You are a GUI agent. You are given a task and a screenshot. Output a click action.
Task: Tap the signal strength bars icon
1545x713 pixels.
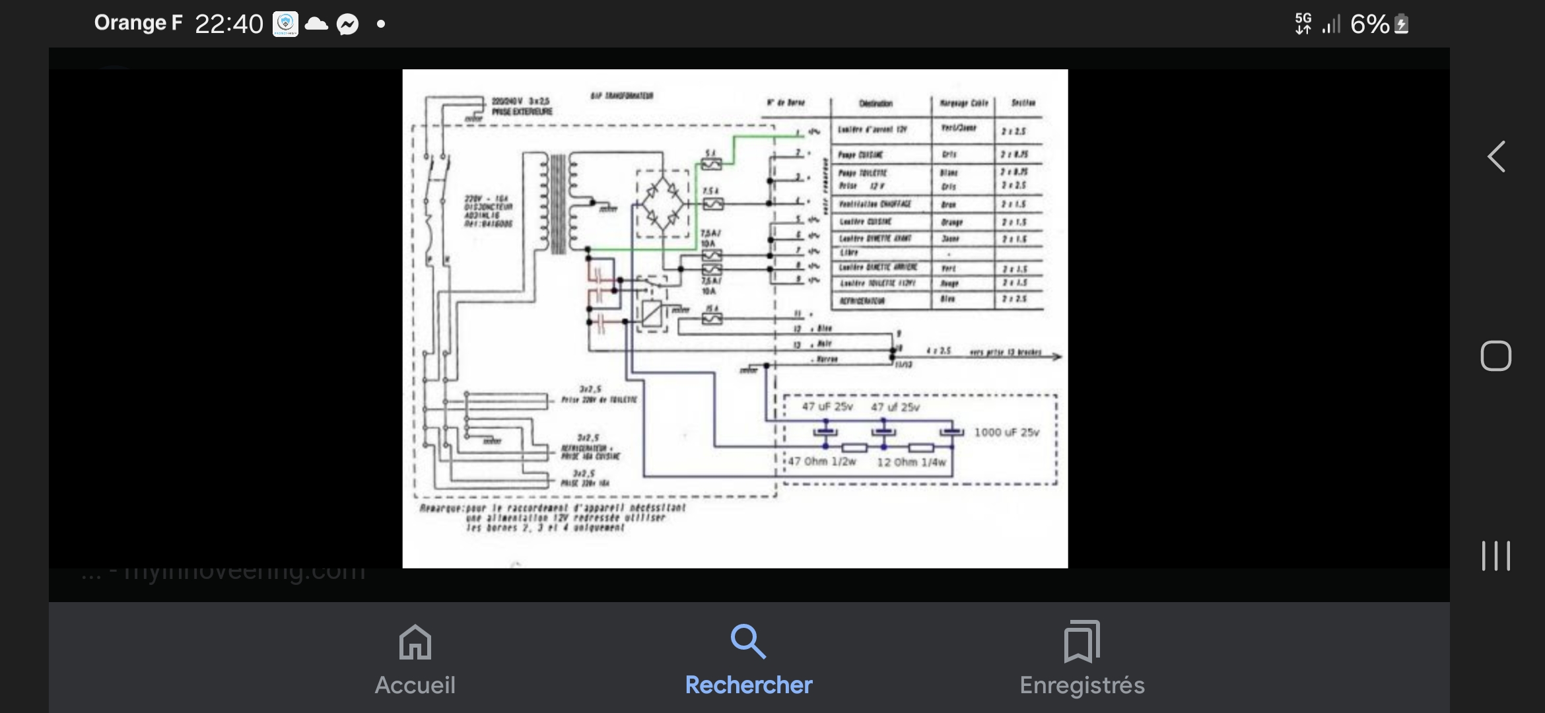click(x=1331, y=25)
